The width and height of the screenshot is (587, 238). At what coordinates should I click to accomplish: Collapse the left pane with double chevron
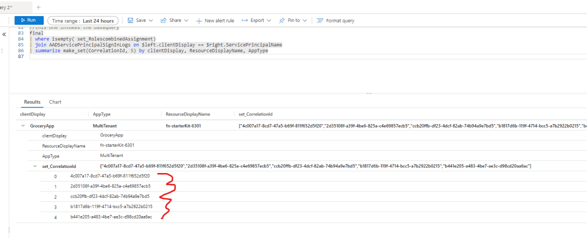pos(5,34)
